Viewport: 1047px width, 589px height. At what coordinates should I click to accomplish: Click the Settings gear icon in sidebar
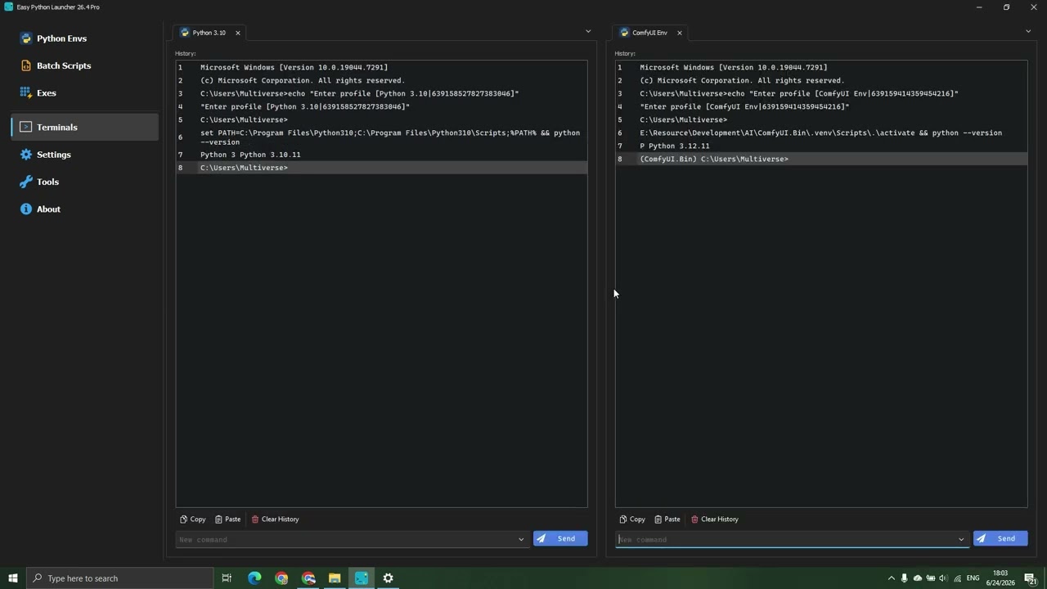[25, 155]
